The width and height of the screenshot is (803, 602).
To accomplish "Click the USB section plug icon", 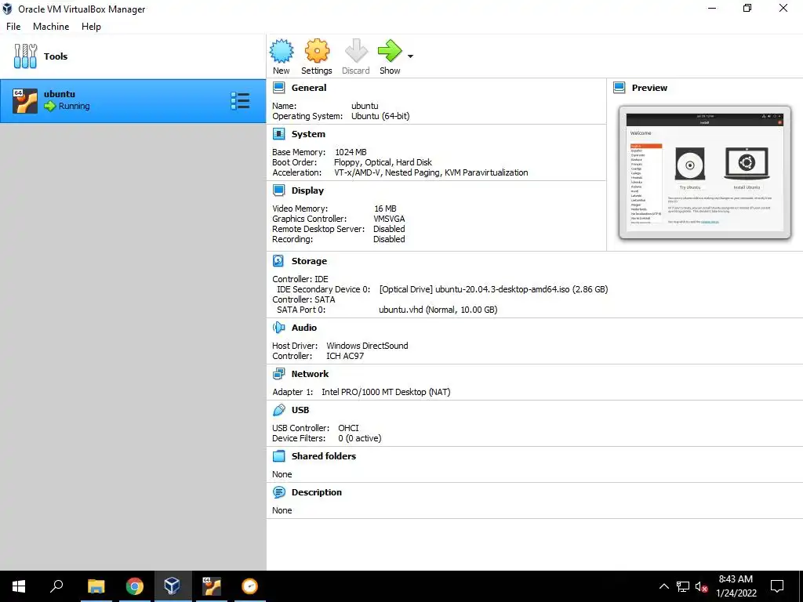I will 278,410.
